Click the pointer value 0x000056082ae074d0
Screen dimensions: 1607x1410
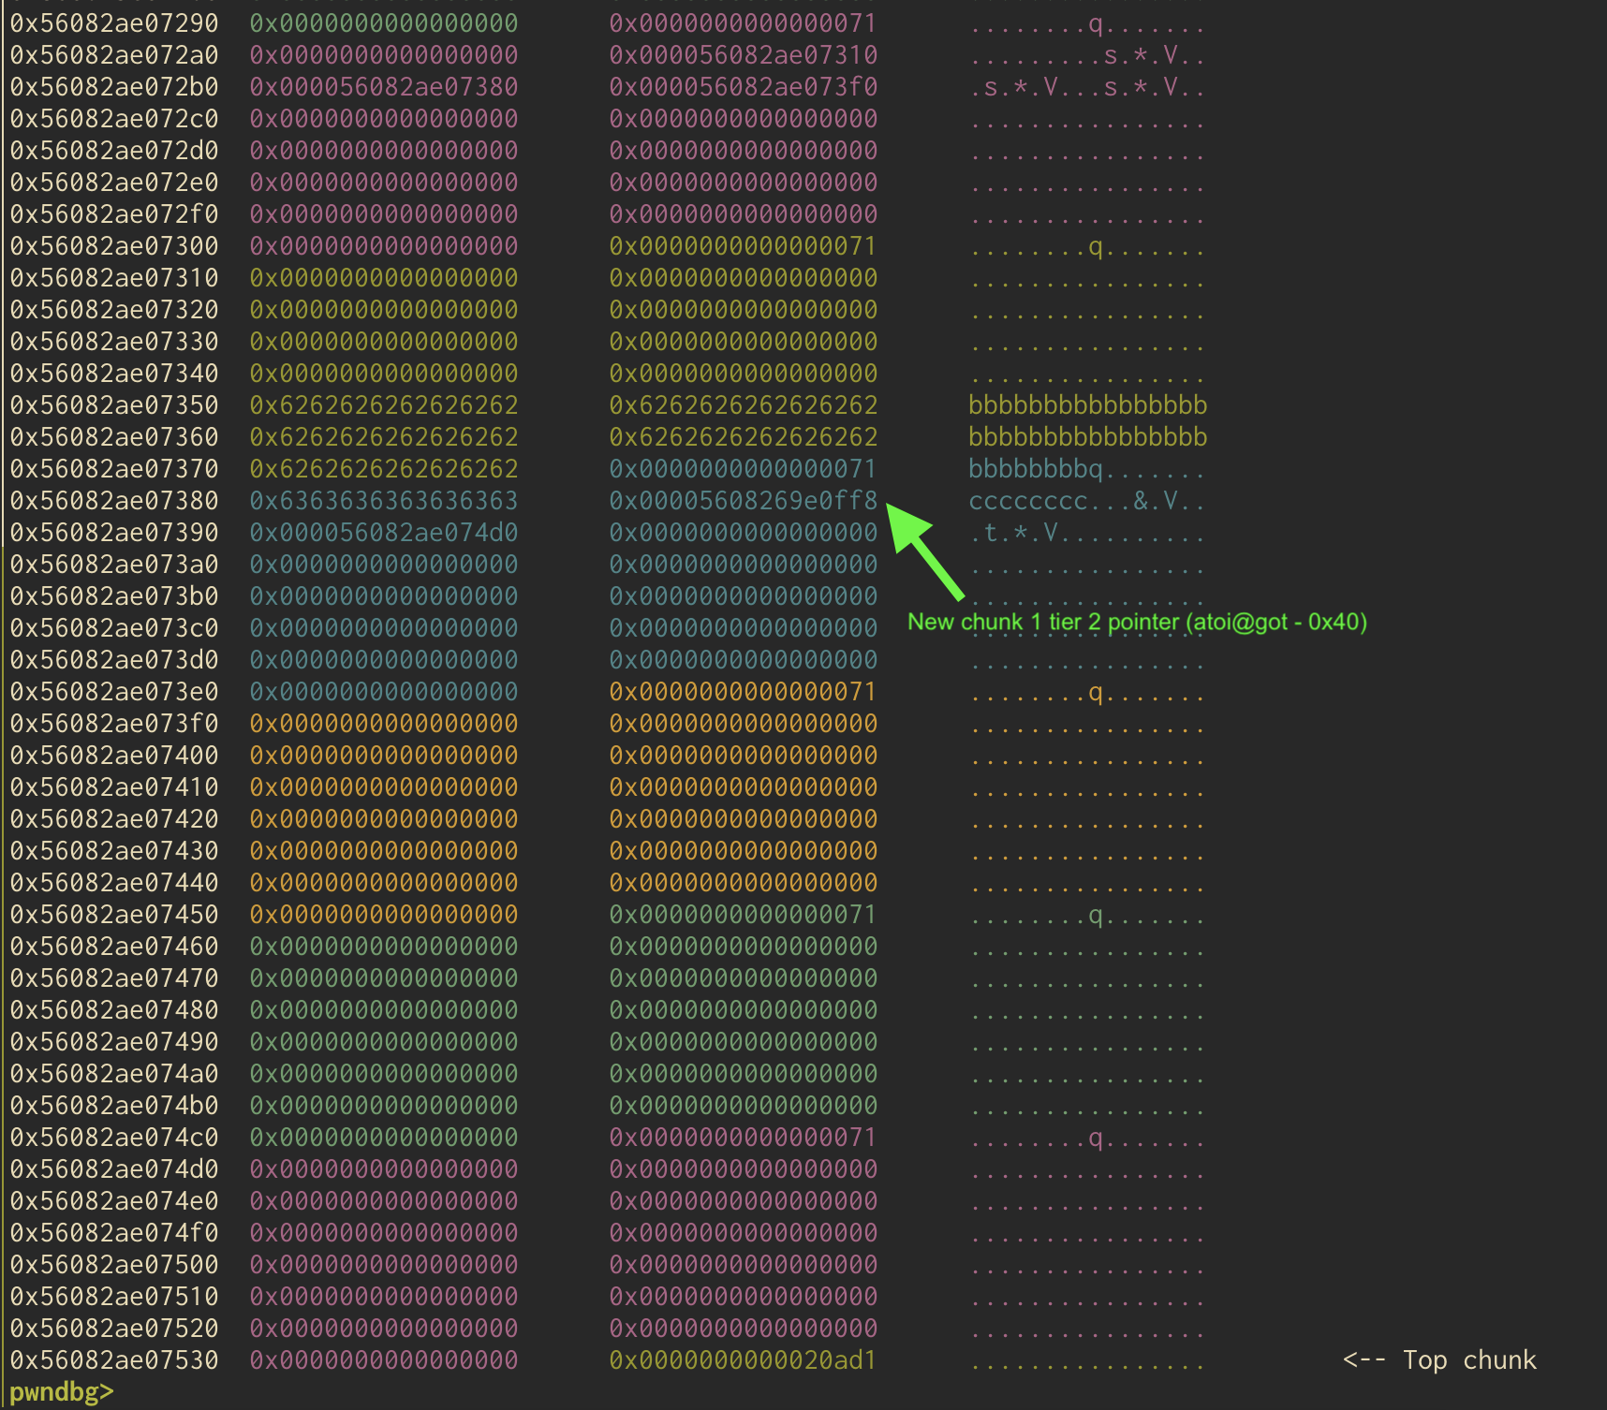tap(383, 533)
